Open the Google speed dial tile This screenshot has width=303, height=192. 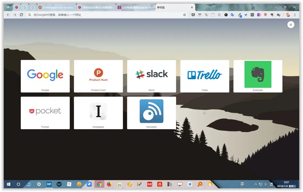(x=45, y=76)
